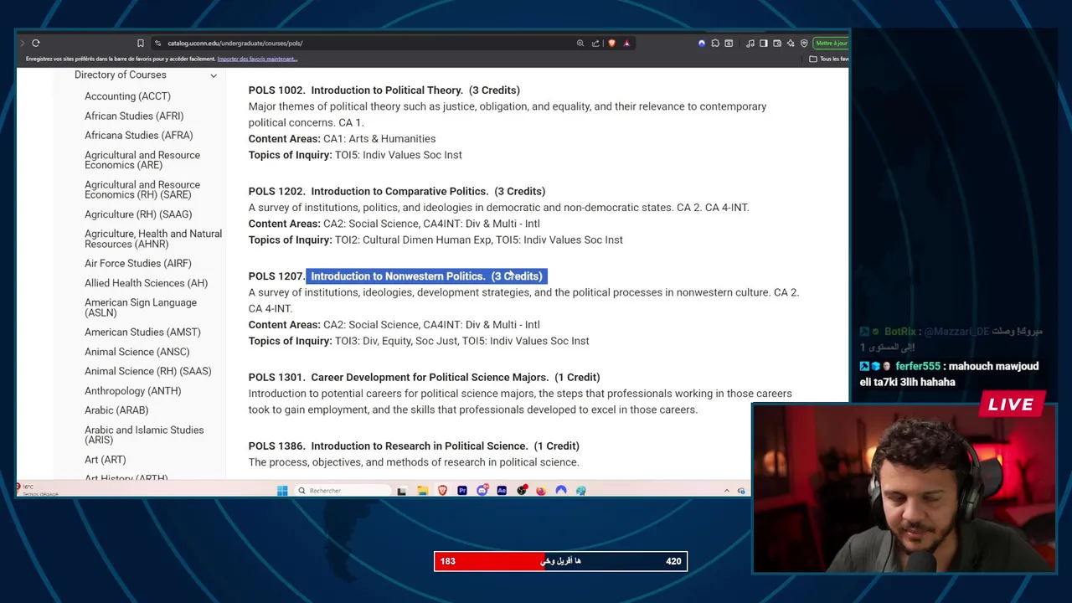Open the VPN shield icon
1072x603 pixels.
click(804, 43)
